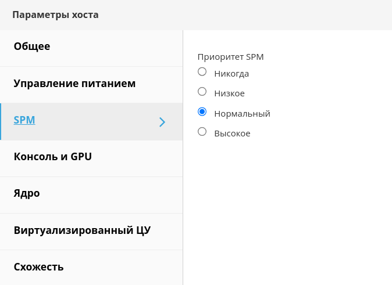Click the underlined SPM tab label
Viewport: 392px width, 285px height.
tap(24, 120)
